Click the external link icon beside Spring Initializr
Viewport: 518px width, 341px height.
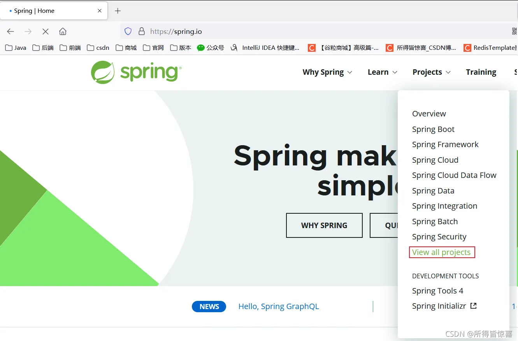coord(474,306)
